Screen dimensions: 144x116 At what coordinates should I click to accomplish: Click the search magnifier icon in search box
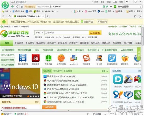coord(140,6)
